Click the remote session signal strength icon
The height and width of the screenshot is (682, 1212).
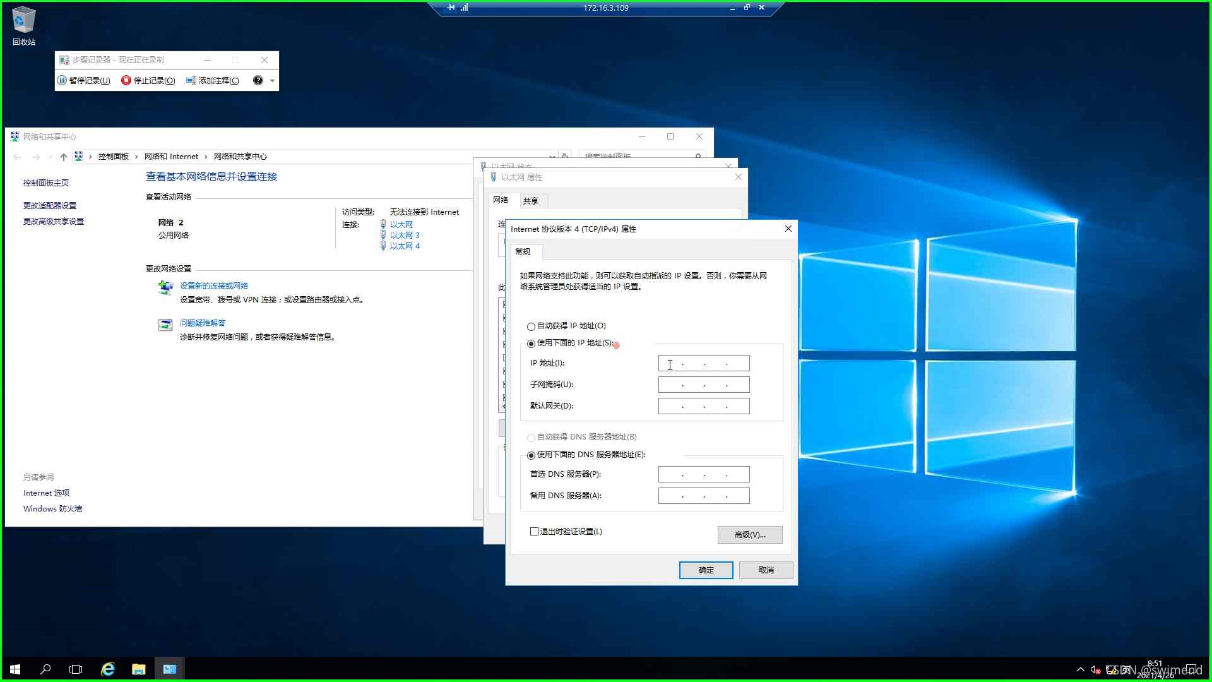coord(464,8)
